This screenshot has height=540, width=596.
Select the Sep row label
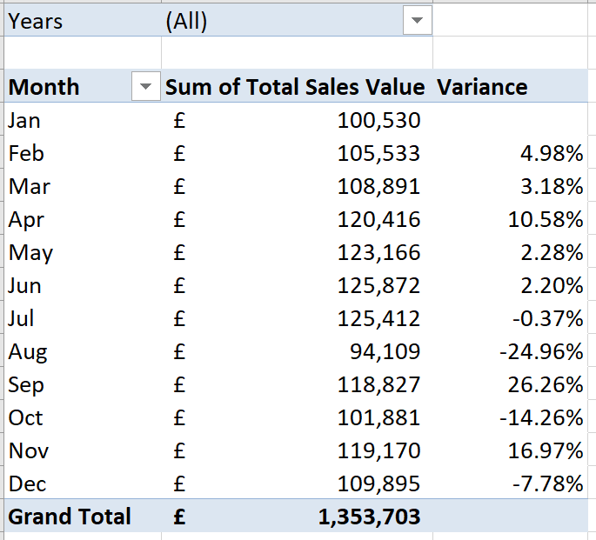(26, 385)
